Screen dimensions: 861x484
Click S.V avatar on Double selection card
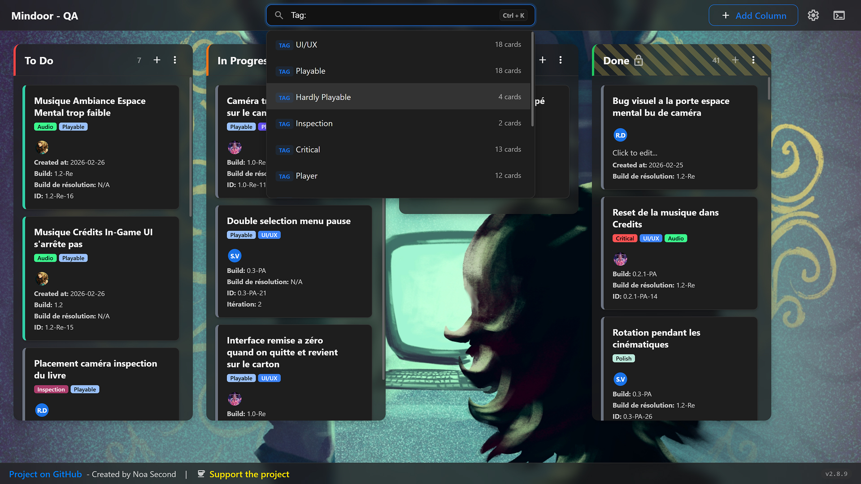coord(235,256)
